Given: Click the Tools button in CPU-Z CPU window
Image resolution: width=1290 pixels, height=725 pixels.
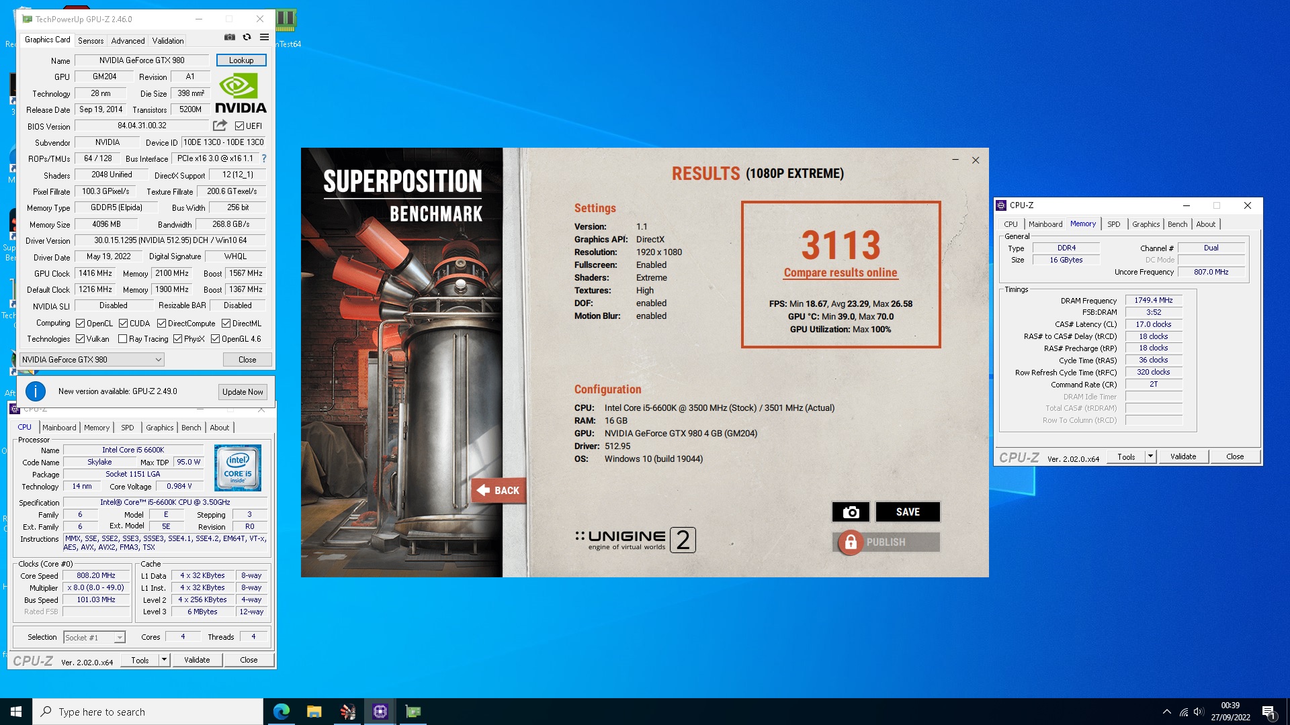Looking at the screenshot, I should coord(140,660).
